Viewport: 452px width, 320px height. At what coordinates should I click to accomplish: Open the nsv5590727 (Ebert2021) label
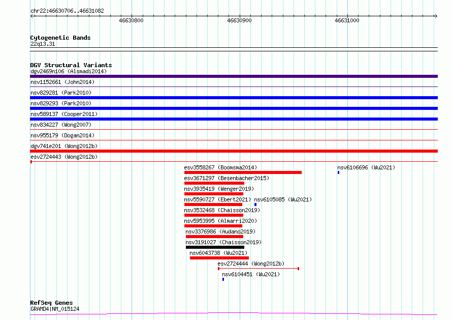(217, 199)
